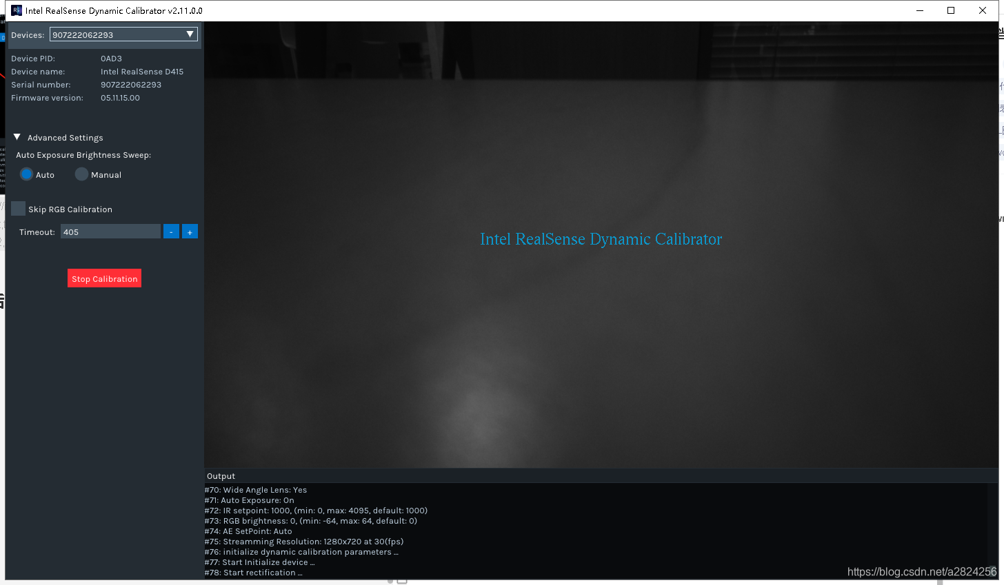Select log line #78 Start rectification
Image resolution: width=1004 pixels, height=585 pixels.
253,573
